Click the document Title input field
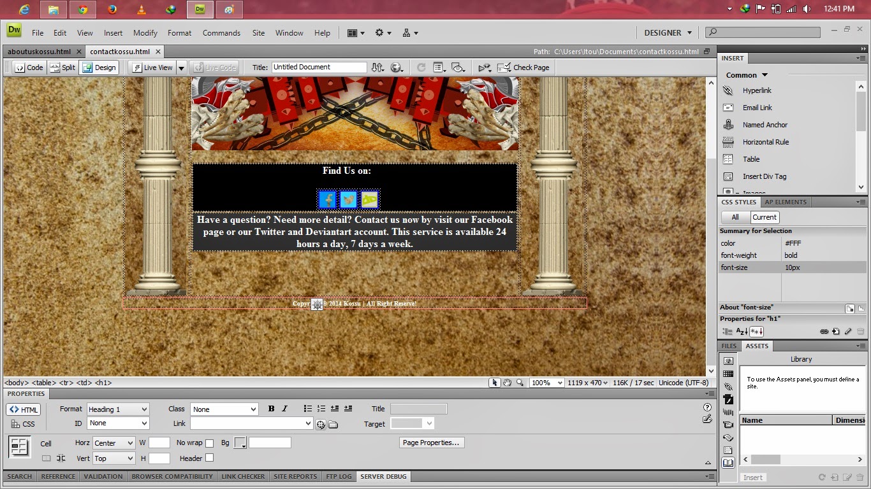871x489 pixels. click(x=319, y=67)
